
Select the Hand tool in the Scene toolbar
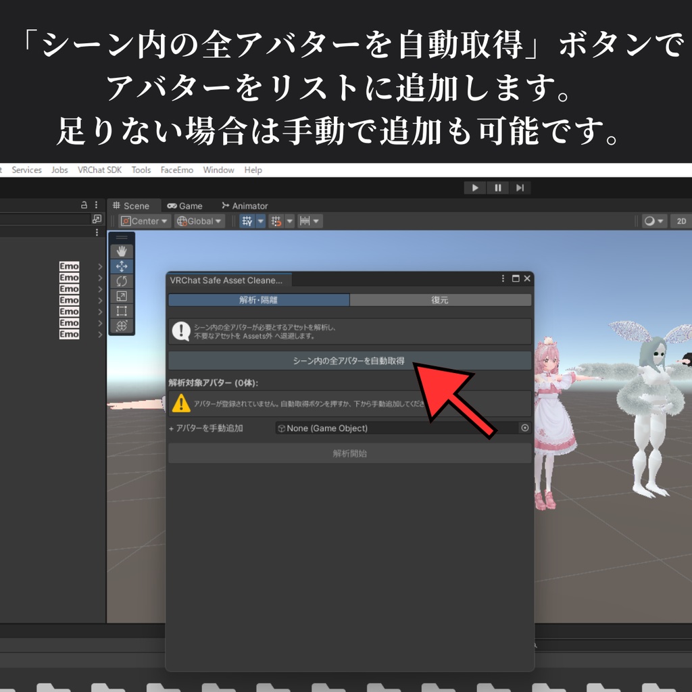point(122,250)
